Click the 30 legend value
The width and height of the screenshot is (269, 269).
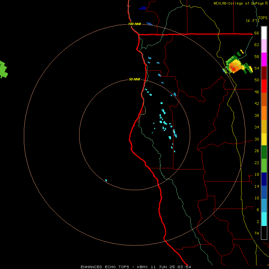[x=257, y=139]
